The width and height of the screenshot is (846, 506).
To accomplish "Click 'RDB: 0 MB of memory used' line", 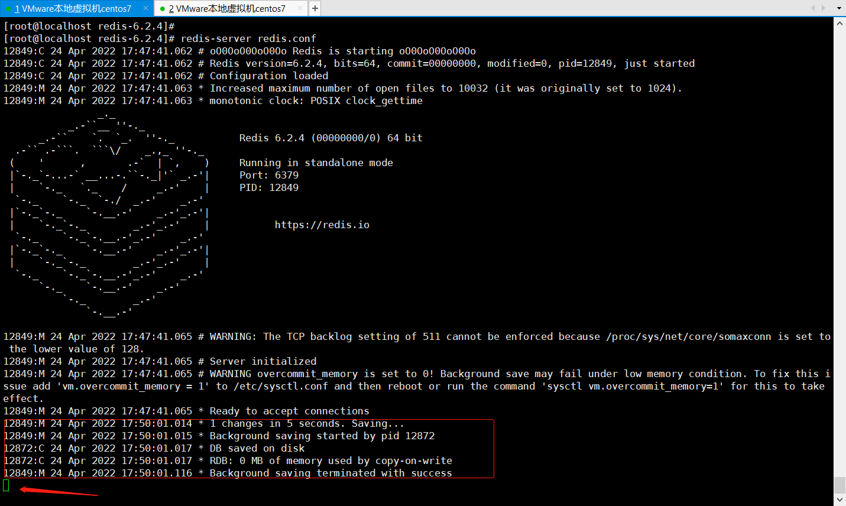I will 228,460.
